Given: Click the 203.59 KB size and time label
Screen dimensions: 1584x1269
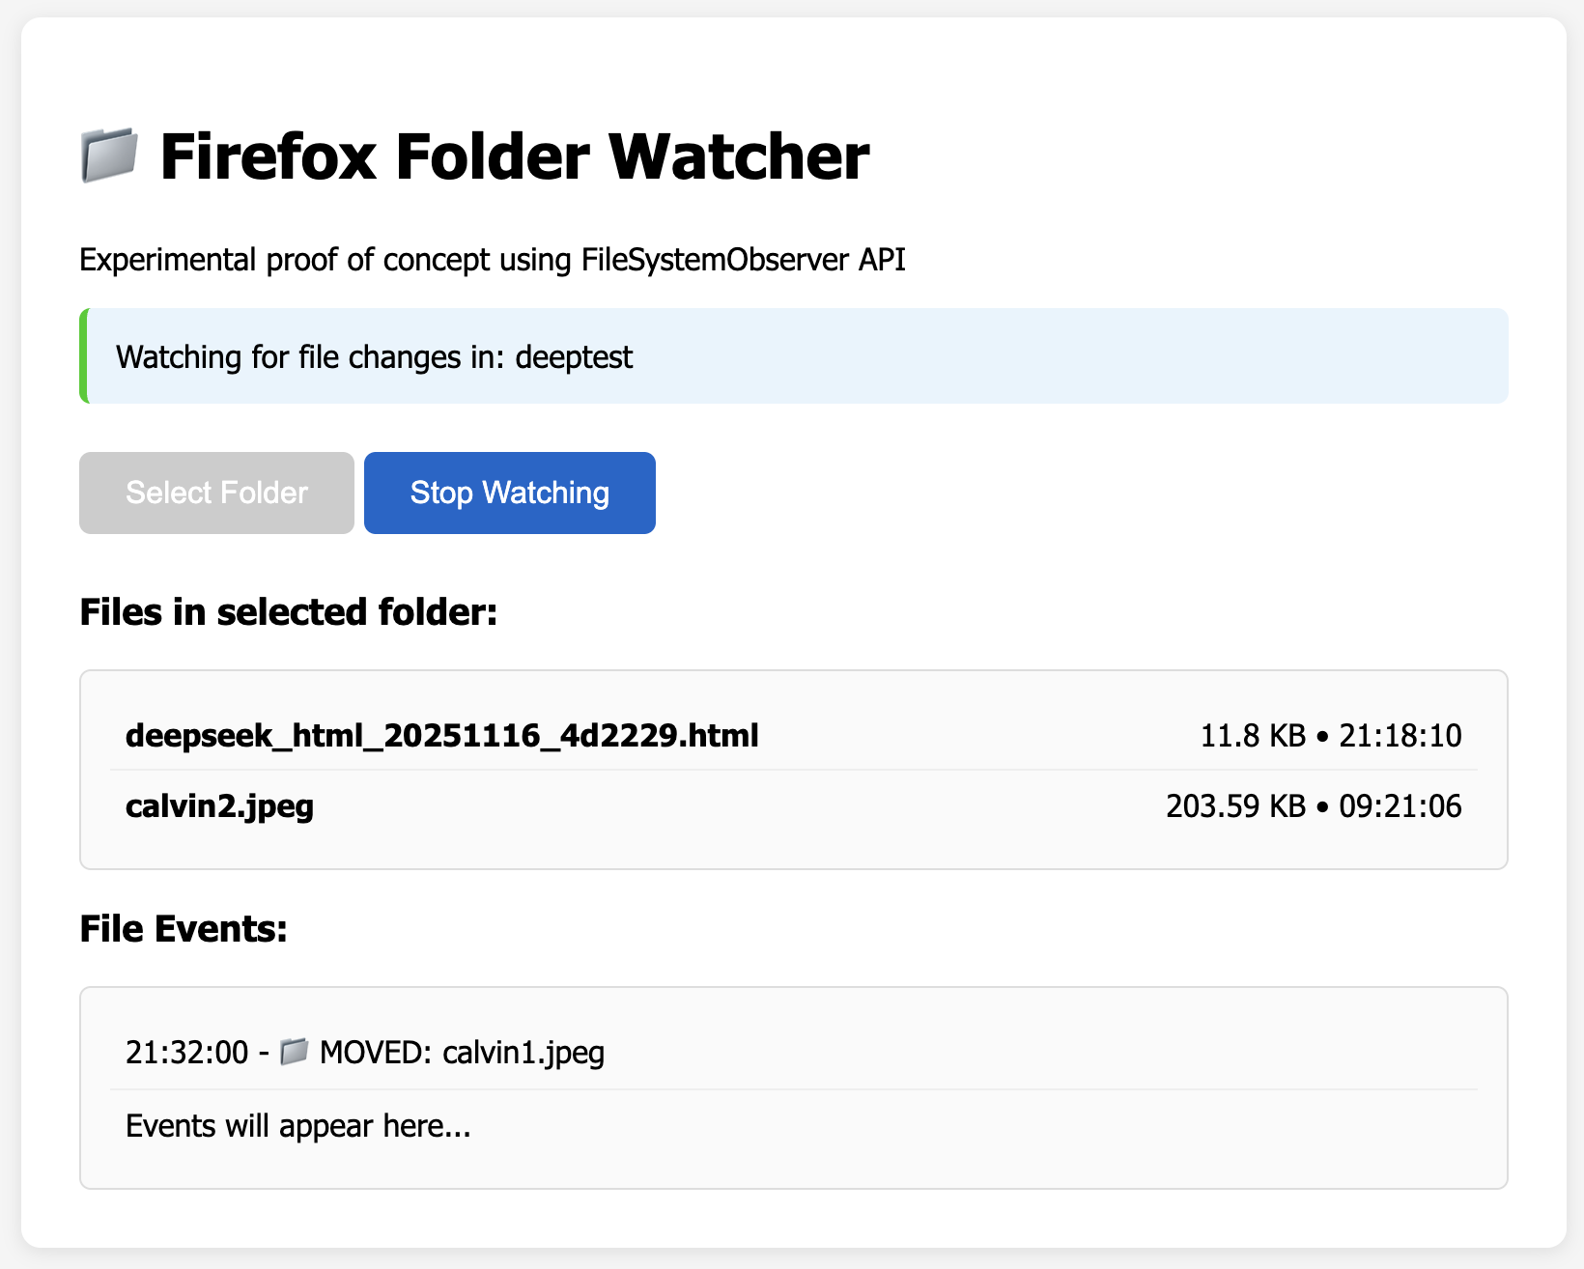Looking at the screenshot, I should coord(1313,805).
